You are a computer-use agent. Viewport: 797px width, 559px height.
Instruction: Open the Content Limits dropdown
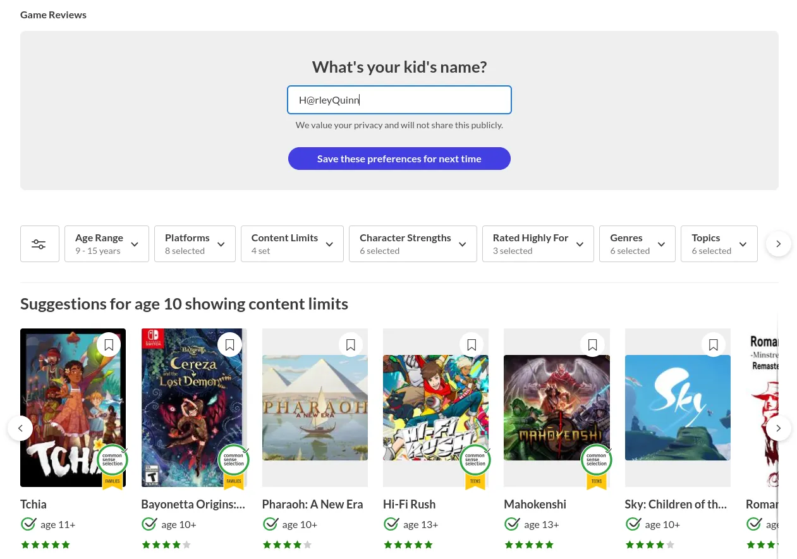pyautogui.click(x=292, y=244)
